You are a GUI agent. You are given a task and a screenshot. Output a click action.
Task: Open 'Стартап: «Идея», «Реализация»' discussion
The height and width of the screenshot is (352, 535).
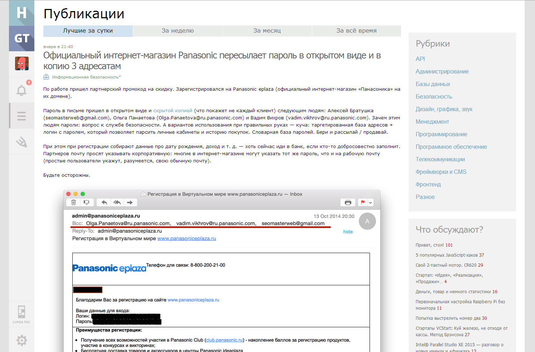pyautogui.click(x=449, y=279)
